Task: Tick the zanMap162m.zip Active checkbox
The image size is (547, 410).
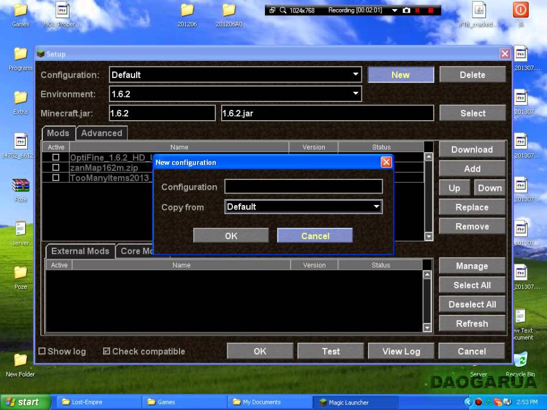Action: [55, 167]
